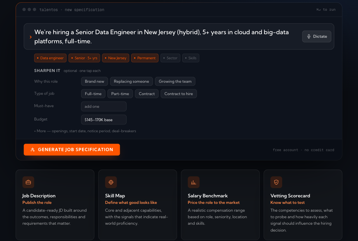The height and width of the screenshot is (241, 358).
Task: Click 'Publish the role' subtitle
Action: [x=37, y=202]
